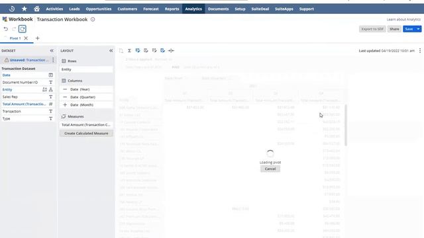Click the Share button

pyautogui.click(x=394, y=29)
